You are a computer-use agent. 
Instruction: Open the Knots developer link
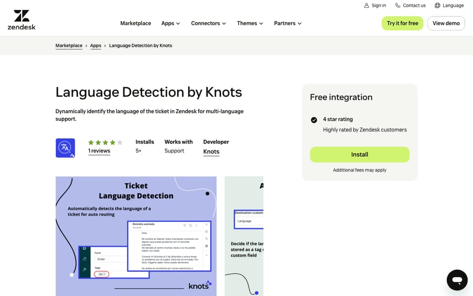click(211, 151)
